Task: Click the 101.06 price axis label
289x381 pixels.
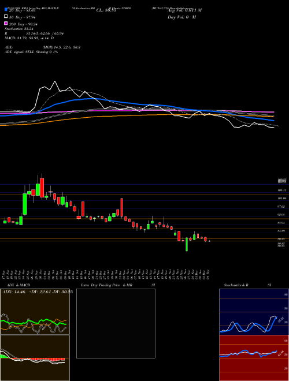Action: click(281, 199)
